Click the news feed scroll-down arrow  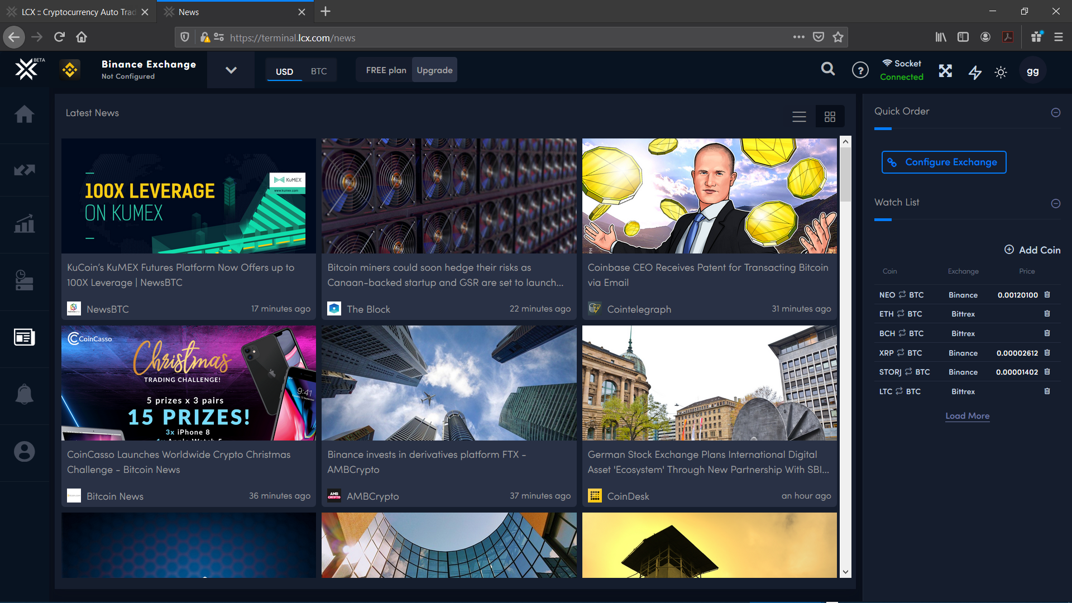[845, 572]
